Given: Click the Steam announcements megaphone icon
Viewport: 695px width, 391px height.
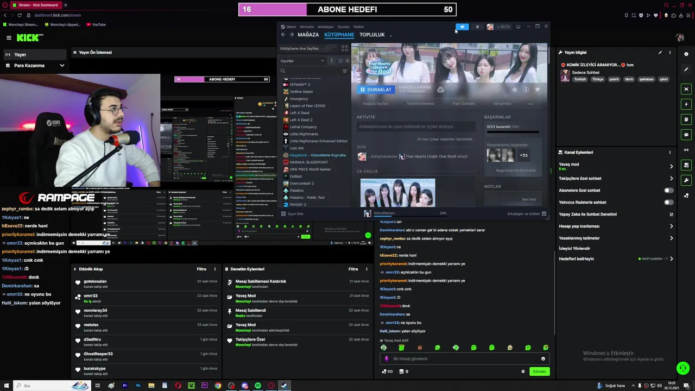Looking at the screenshot, I should coord(462,27).
